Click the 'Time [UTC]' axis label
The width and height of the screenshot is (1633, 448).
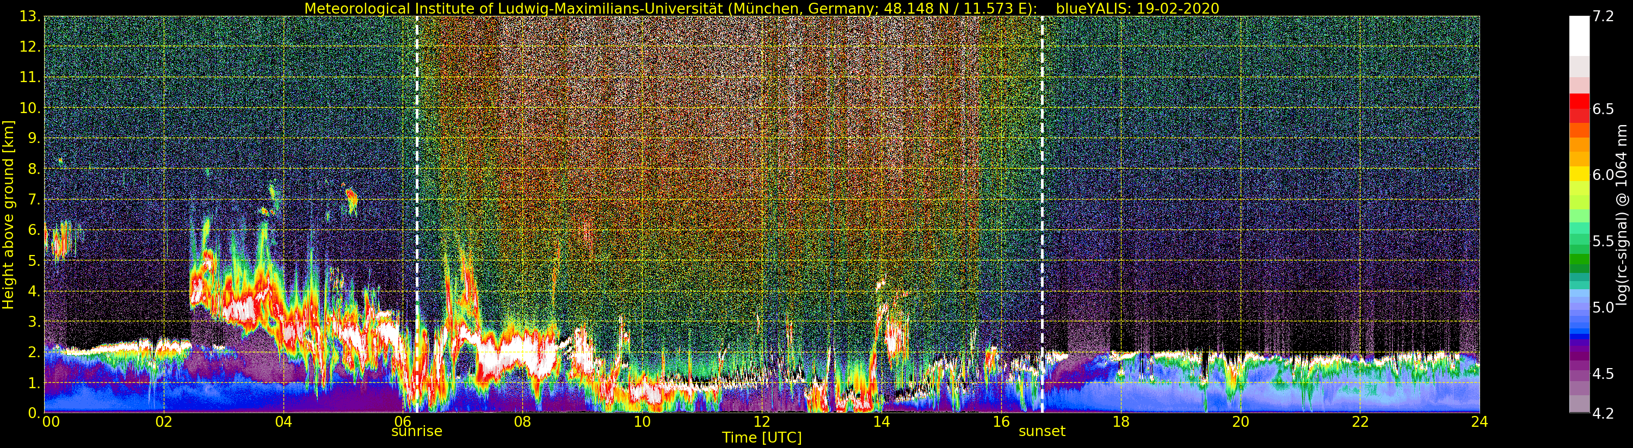762,438
